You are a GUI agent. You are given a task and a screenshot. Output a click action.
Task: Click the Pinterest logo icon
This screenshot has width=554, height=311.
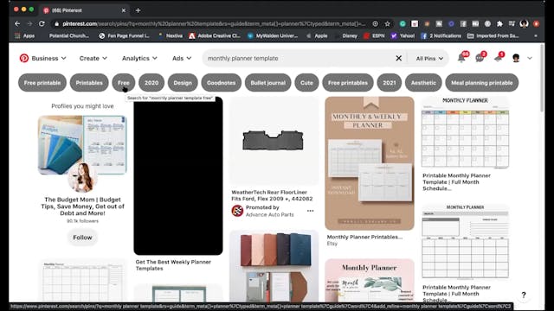(x=24, y=58)
